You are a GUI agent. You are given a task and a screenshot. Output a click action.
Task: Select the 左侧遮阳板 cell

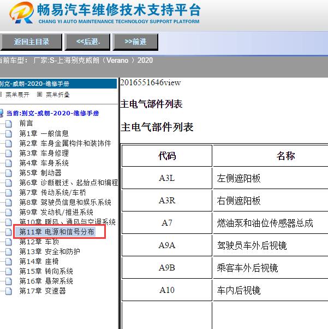click(271, 178)
